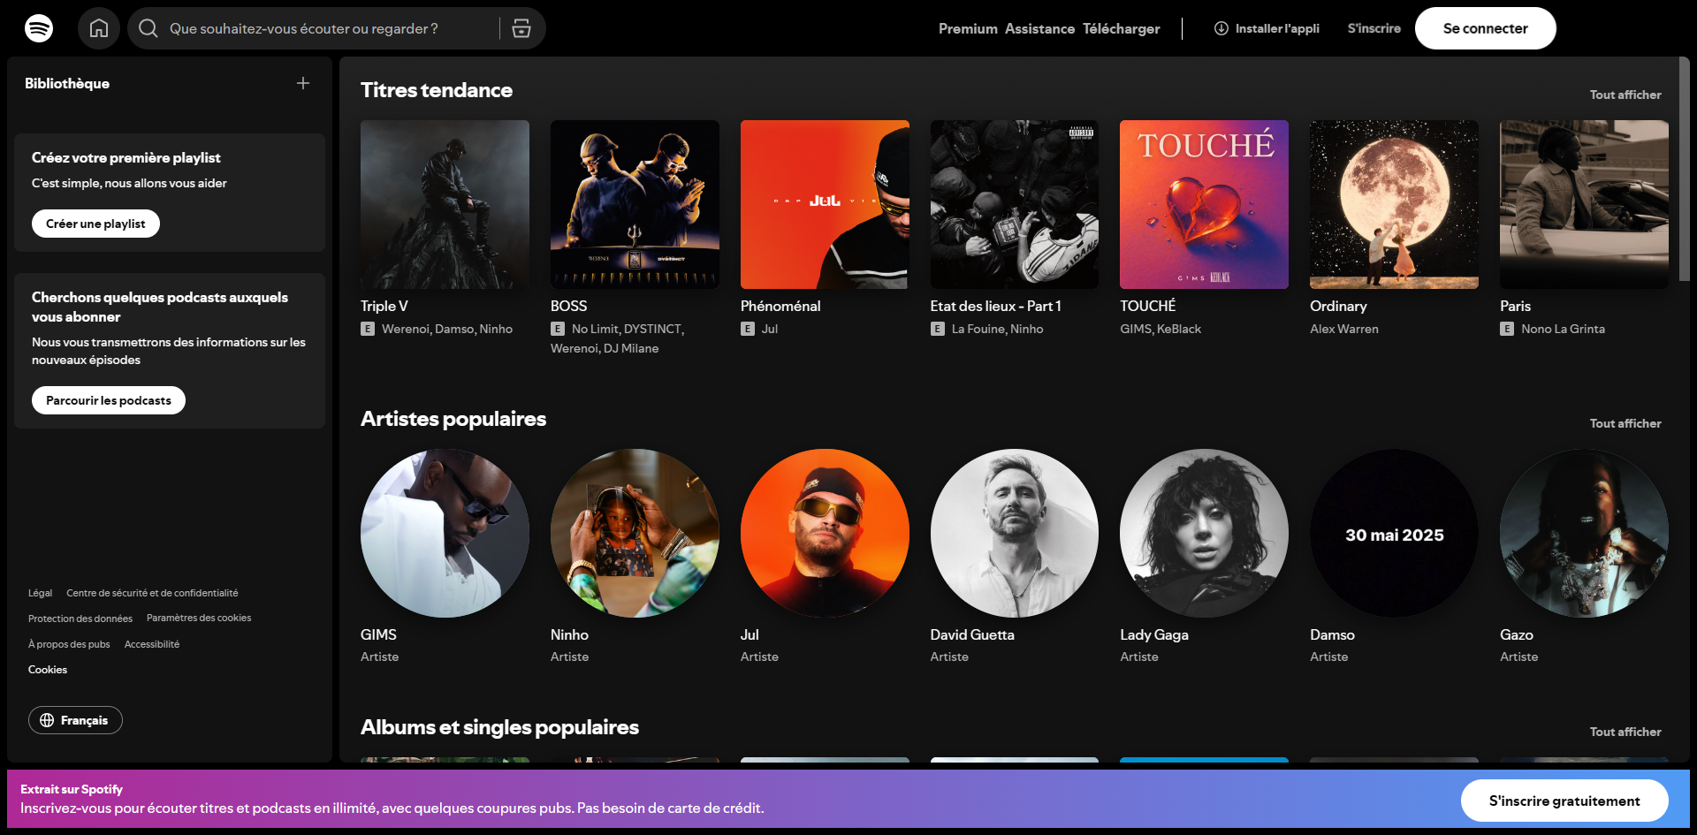
Task: Open Ninho artist photo
Action: coord(635,533)
